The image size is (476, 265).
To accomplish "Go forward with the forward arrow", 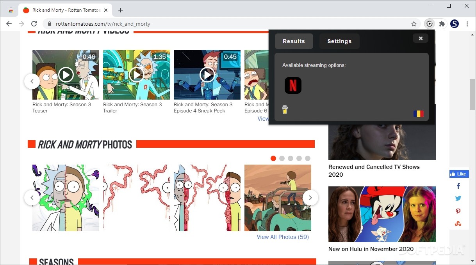I will coord(21,24).
